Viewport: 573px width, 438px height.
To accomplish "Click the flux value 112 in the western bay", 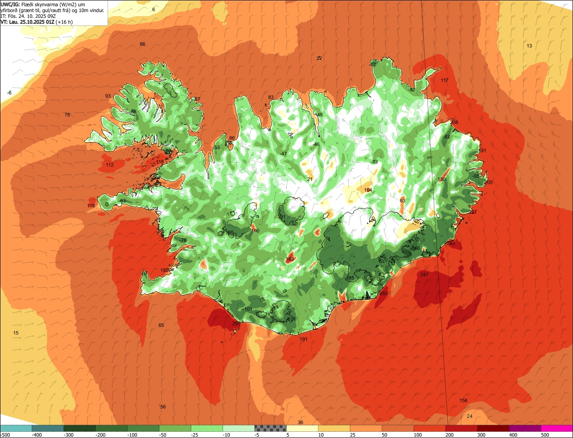I will coord(110,165).
